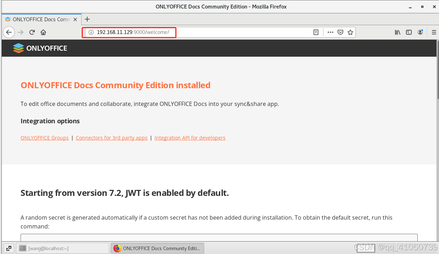Open a new browser tab

[x=87, y=19]
